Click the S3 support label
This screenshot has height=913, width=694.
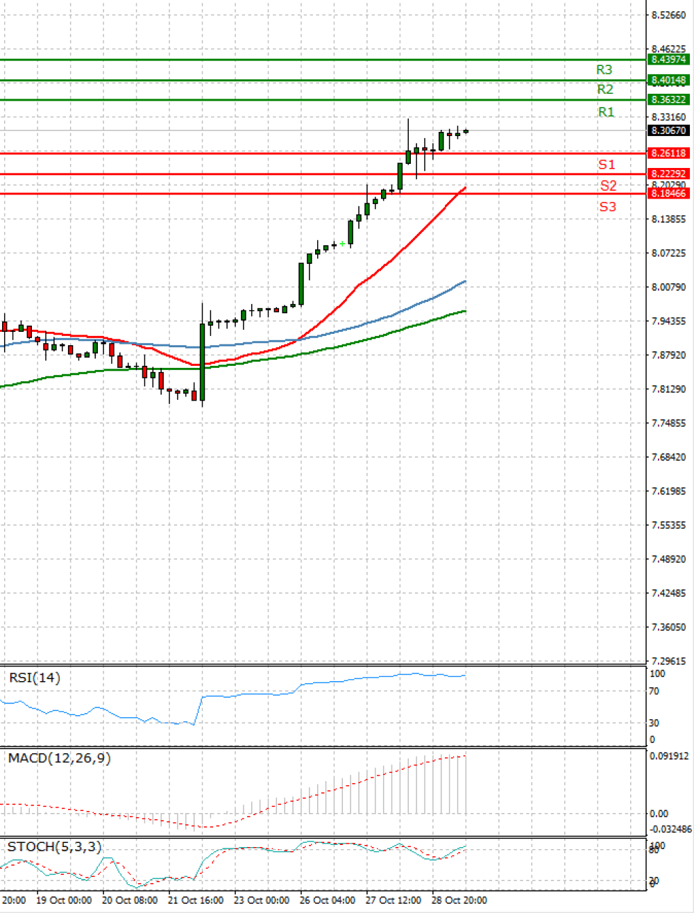[x=608, y=206]
